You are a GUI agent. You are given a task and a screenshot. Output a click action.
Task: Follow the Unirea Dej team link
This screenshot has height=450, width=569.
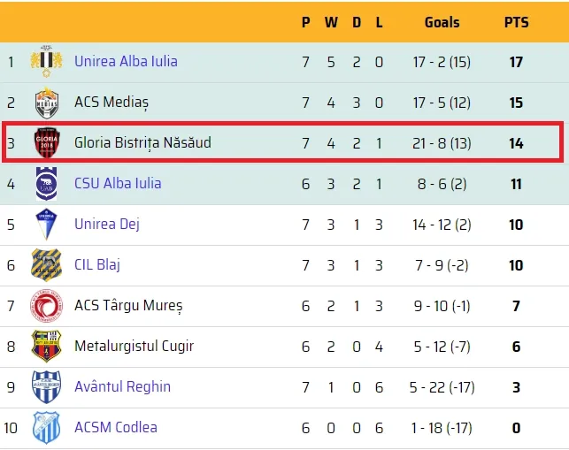click(107, 224)
